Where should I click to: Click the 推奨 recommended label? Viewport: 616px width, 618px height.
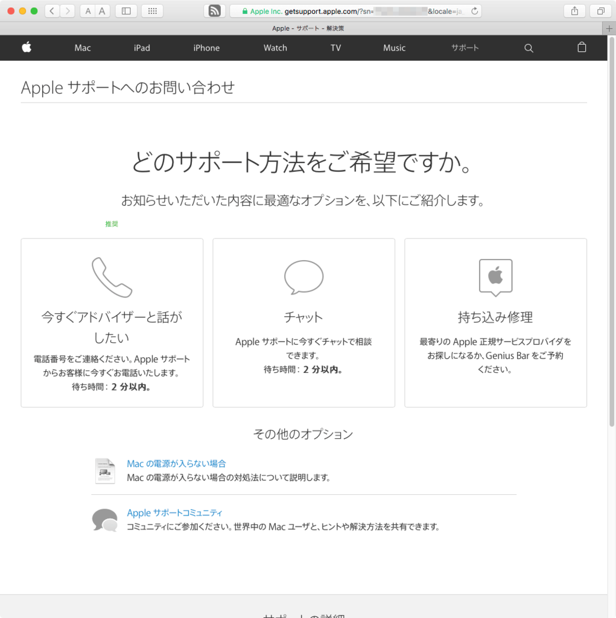[112, 224]
